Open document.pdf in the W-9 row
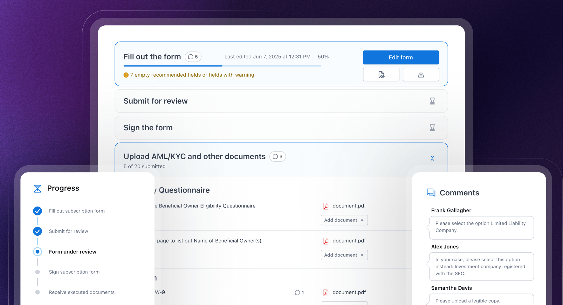The height and width of the screenshot is (305, 563). pos(349,292)
